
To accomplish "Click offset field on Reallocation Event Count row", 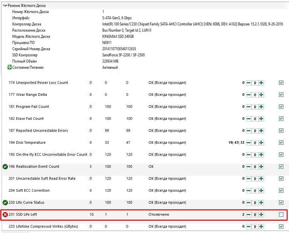I will [255, 167].
